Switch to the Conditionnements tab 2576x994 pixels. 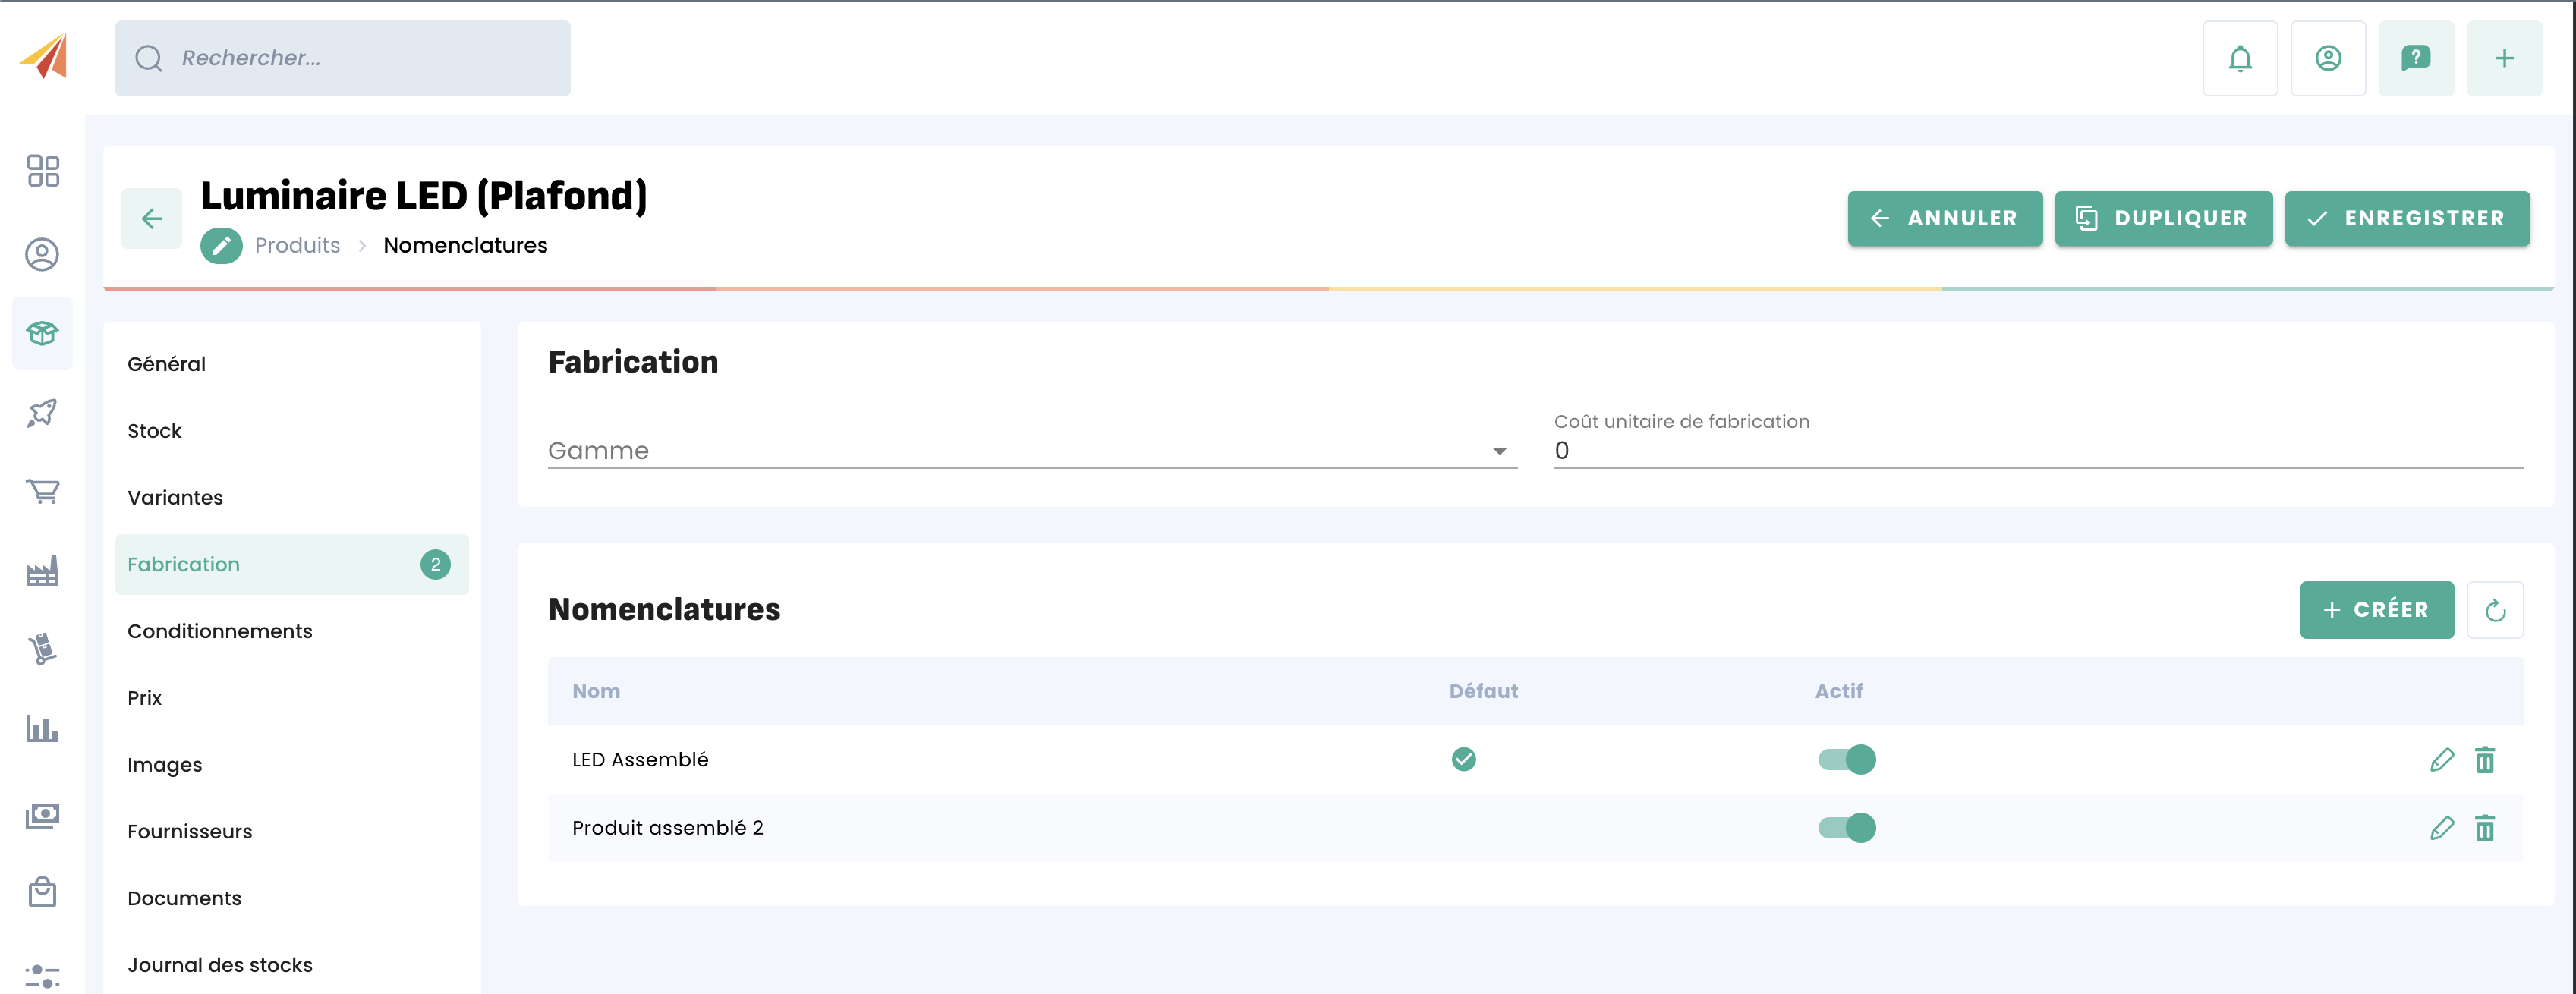(x=220, y=631)
